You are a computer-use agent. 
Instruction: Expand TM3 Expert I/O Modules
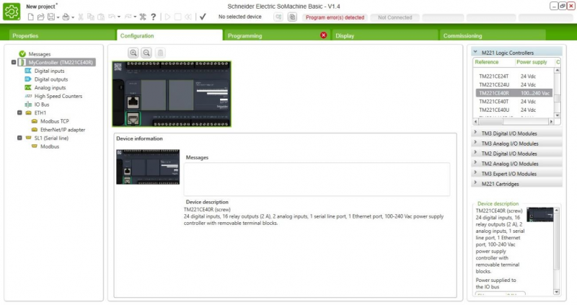point(516,174)
